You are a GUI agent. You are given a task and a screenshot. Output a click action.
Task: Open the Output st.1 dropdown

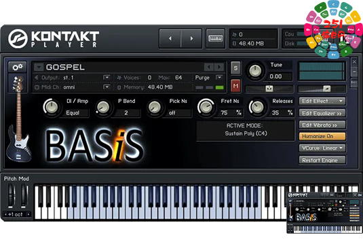click(107, 77)
